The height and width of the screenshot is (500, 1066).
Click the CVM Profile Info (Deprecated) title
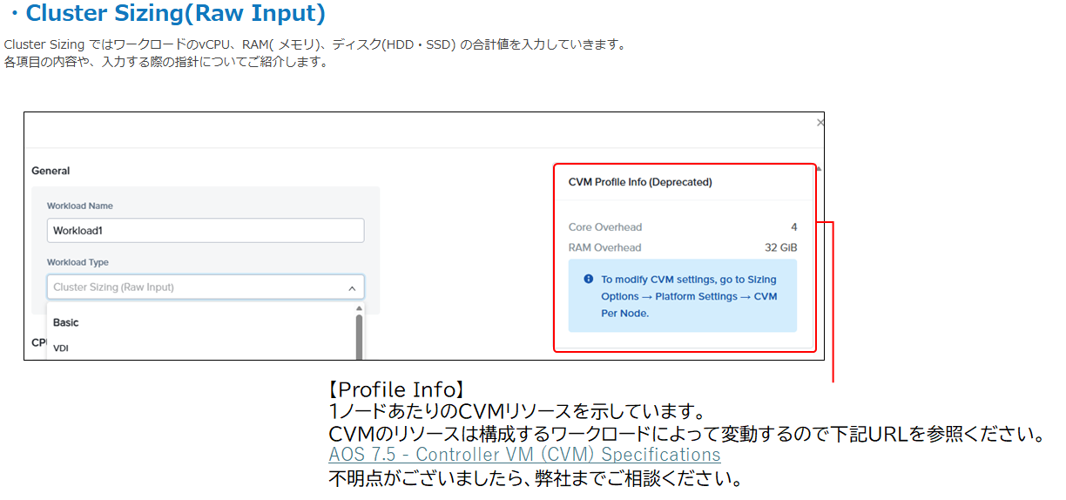coord(640,182)
